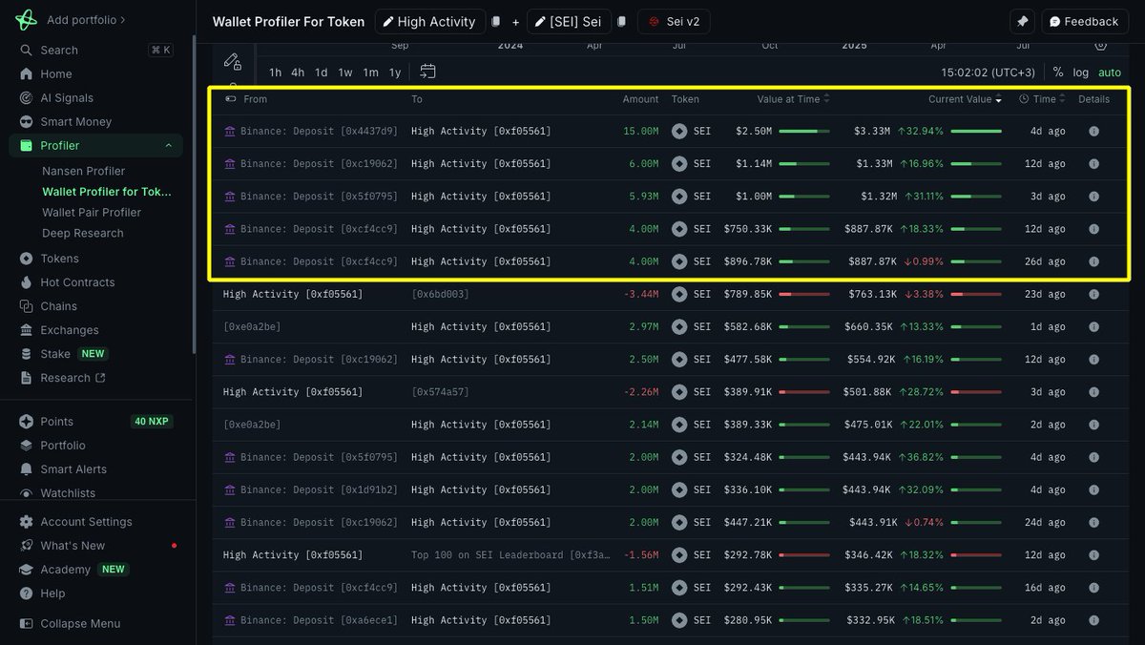The width and height of the screenshot is (1145, 645).
Task: Open the 15:02:02 (UTC+3) timezone selector
Action: (988, 73)
